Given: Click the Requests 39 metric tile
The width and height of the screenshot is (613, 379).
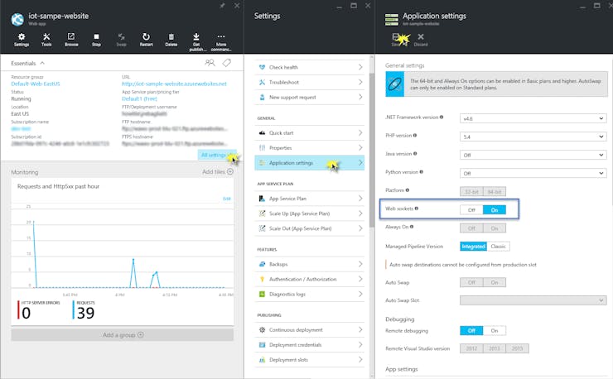Looking at the screenshot, I should pos(84,310).
